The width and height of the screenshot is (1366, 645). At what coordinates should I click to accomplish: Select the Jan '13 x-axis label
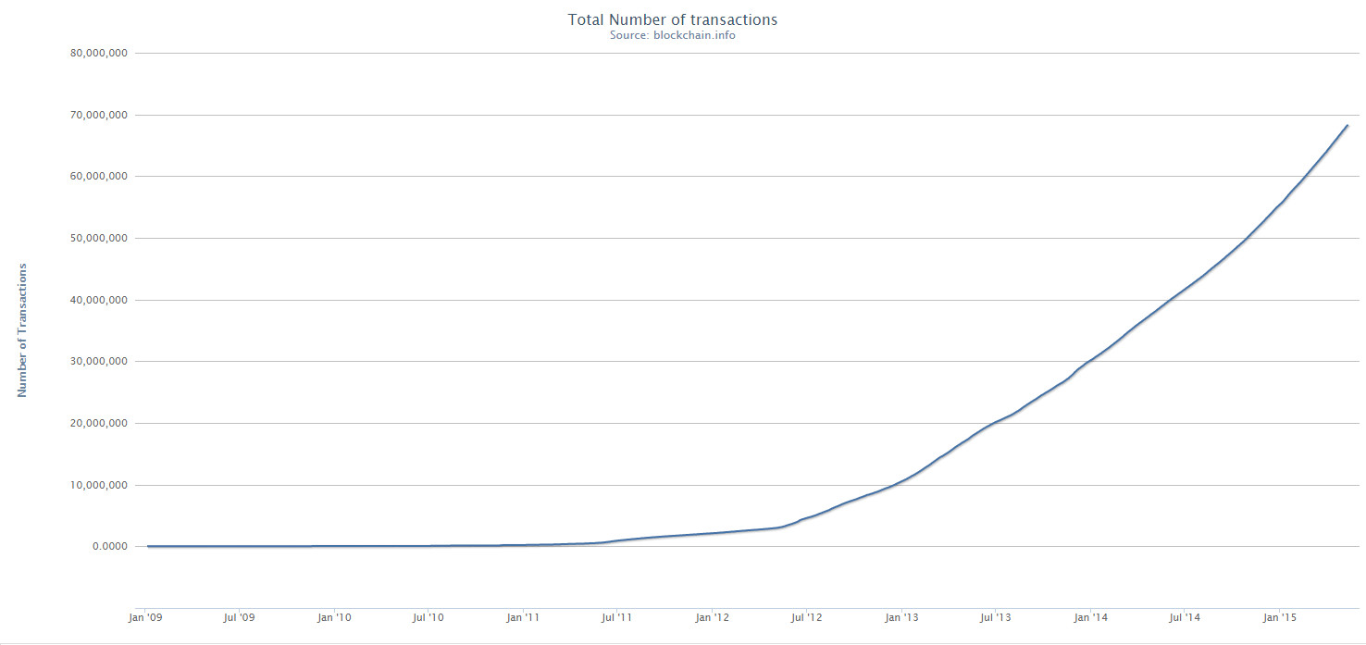[x=901, y=616]
